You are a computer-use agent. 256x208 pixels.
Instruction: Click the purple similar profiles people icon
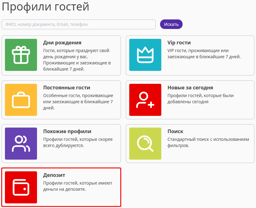click(x=21, y=144)
